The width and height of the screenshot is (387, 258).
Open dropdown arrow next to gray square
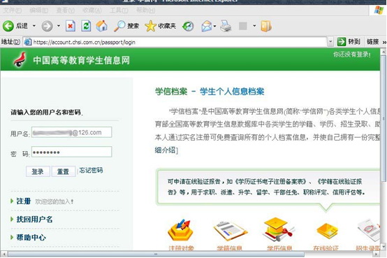tap(254, 26)
